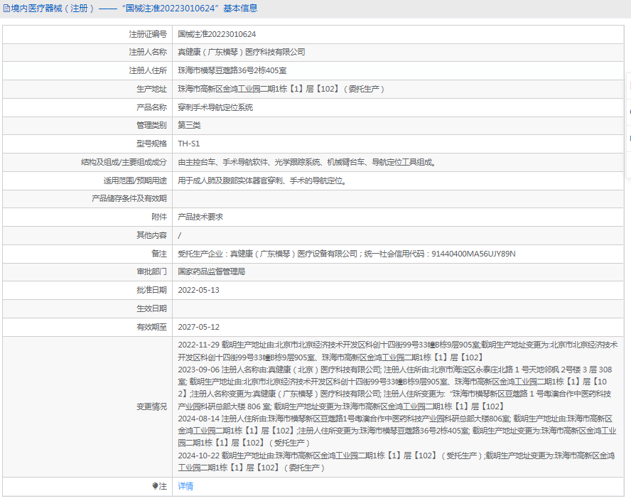Click the change entry dated 2023-09-06

pyautogui.click(x=395, y=388)
